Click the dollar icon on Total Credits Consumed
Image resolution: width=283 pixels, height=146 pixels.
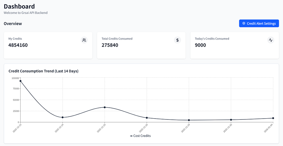[x=177, y=40]
